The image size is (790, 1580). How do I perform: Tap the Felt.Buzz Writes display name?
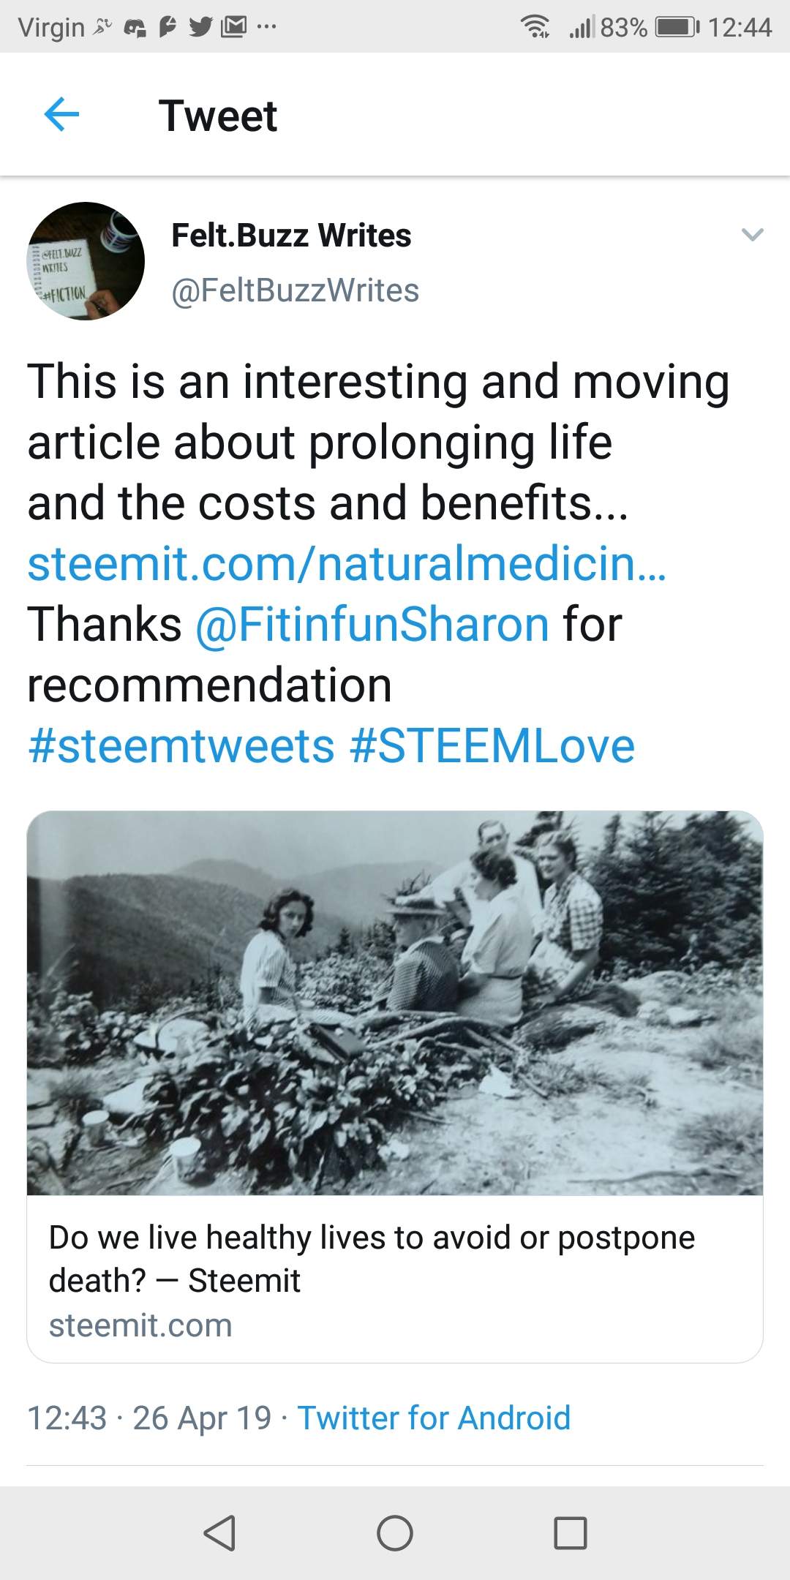tap(291, 236)
